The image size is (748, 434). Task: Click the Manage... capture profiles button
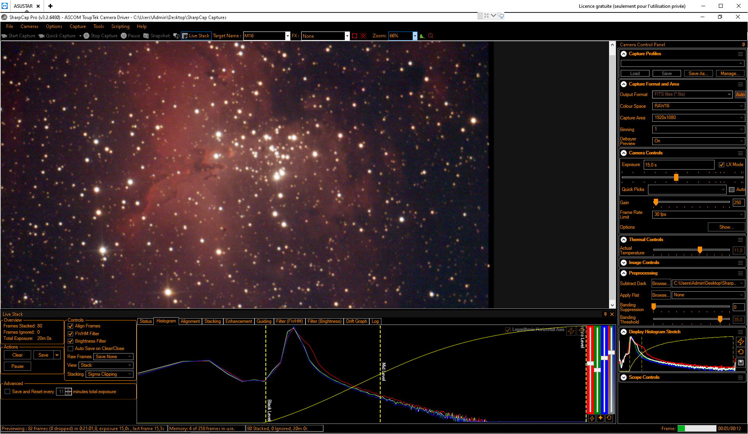pyautogui.click(x=730, y=73)
